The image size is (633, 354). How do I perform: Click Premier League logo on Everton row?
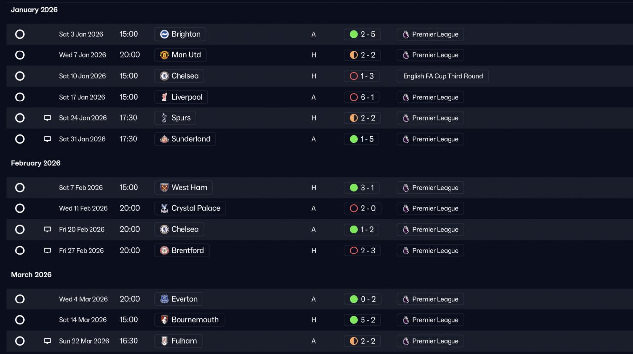(406, 299)
